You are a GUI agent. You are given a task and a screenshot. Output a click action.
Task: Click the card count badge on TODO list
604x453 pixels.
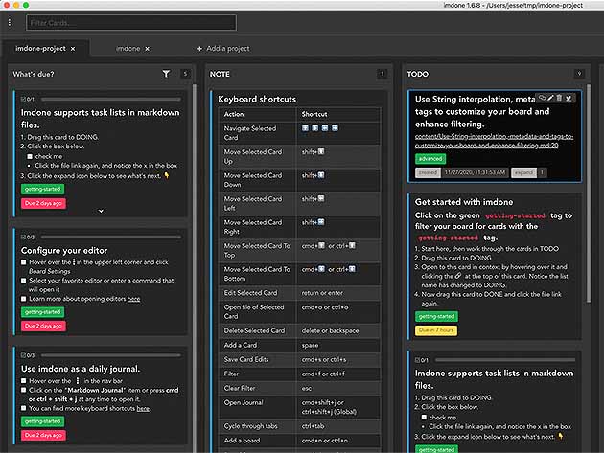579,74
